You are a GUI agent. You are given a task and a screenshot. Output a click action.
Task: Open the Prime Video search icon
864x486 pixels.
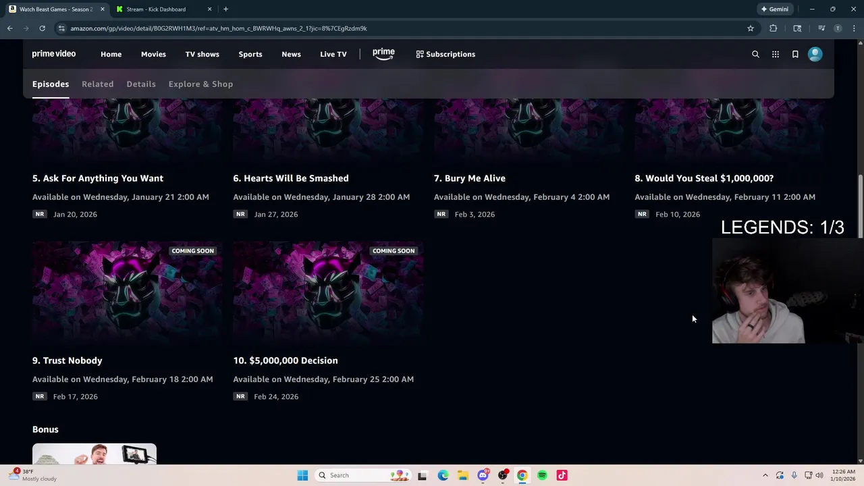click(755, 54)
